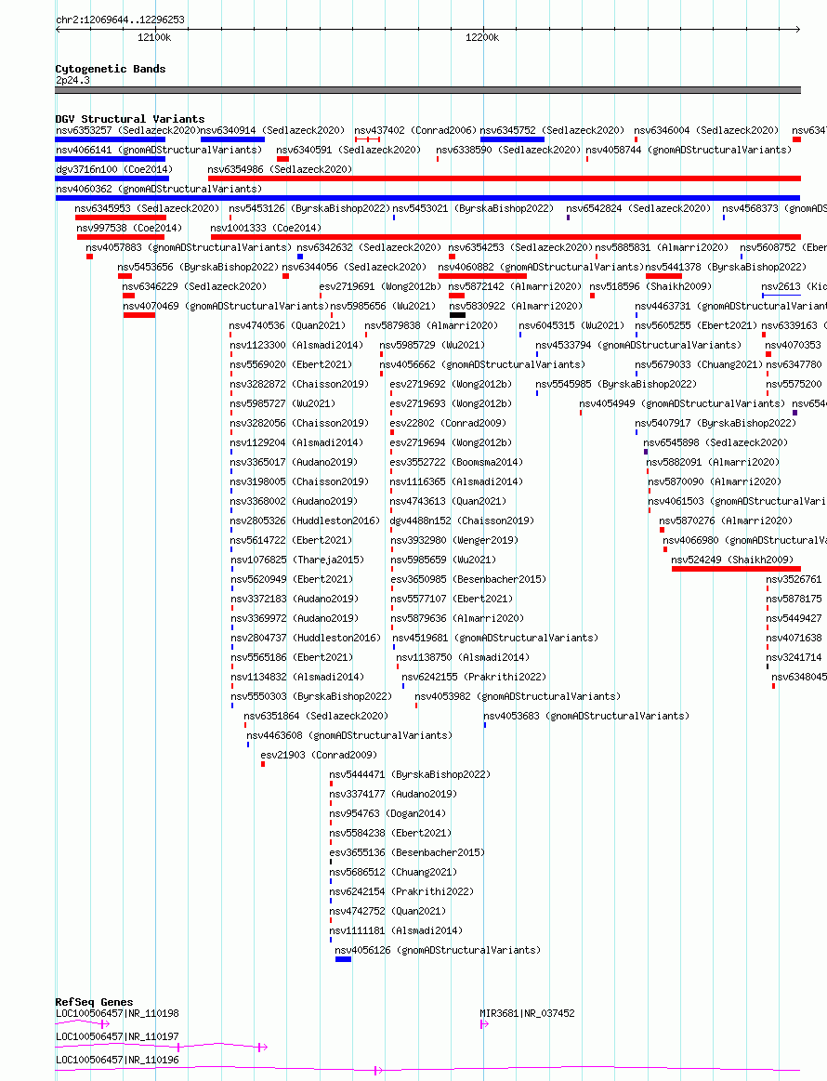Open dgv3716n100 (Coe2014) entry
Viewport: 827px width, 1081px height.
click(x=114, y=169)
